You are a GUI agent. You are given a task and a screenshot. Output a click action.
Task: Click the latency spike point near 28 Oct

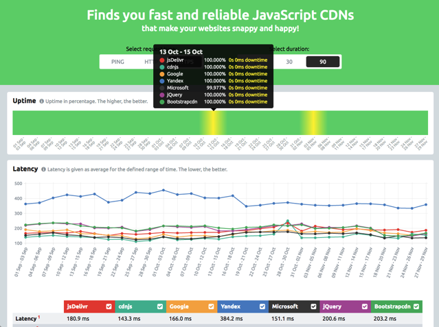[x=287, y=221]
